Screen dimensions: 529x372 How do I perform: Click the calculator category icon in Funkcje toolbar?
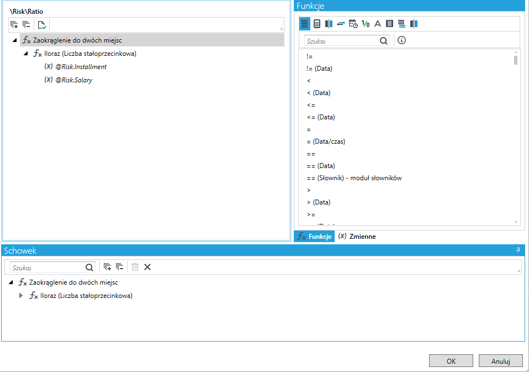pyautogui.click(x=316, y=24)
